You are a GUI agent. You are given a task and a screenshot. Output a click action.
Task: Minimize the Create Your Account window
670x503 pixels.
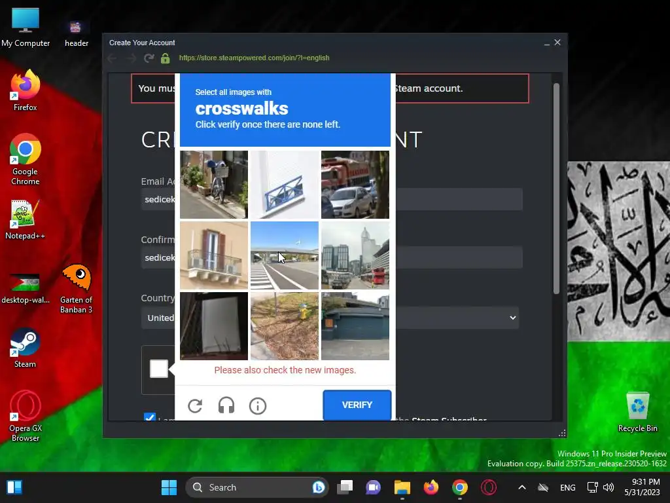tap(546, 43)
